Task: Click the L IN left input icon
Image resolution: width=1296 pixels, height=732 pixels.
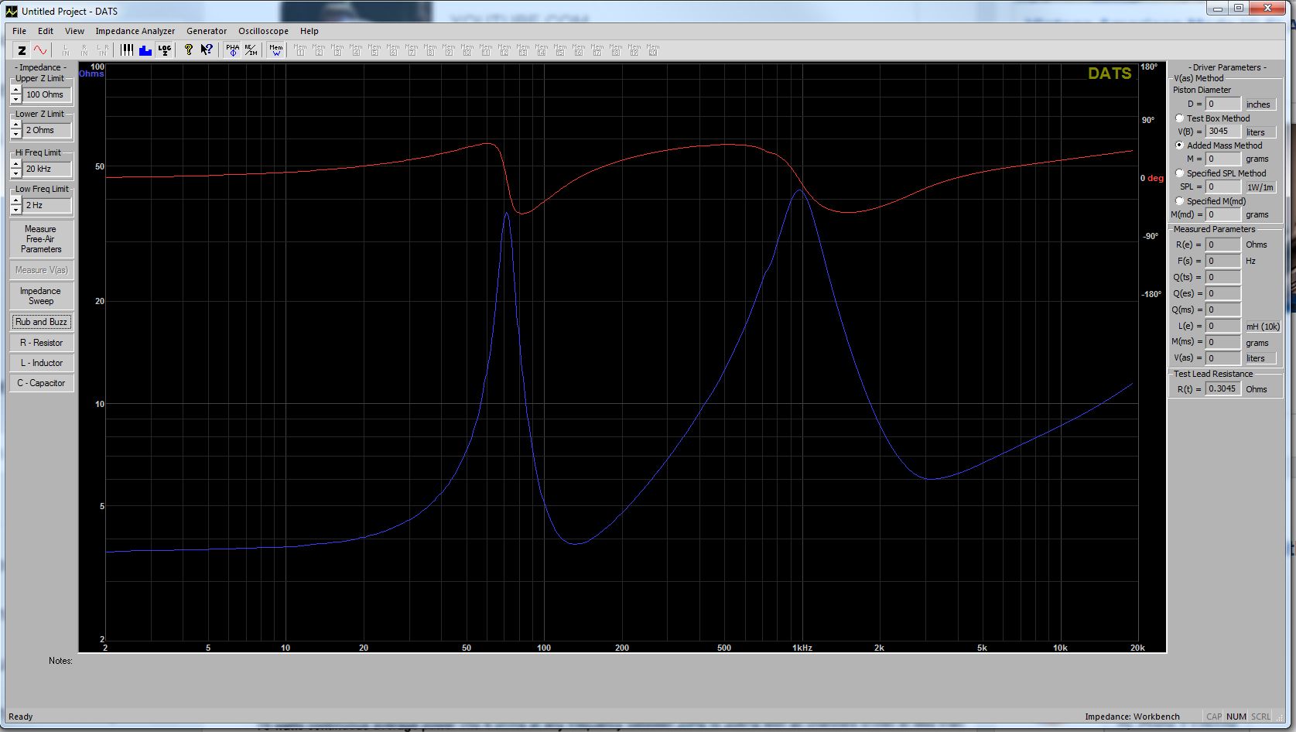Action: 66,50
